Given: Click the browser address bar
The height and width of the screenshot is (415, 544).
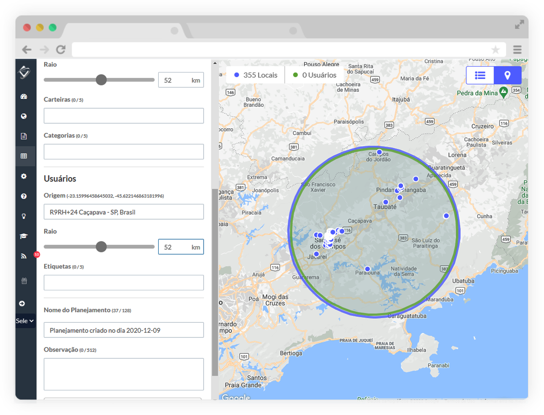Looking at the screenshot, I should coord(289,49).
